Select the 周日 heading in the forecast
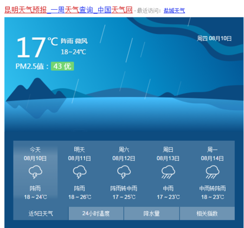Image resolution: width=244 pixels, height=228 pixels. pos(168,150)
